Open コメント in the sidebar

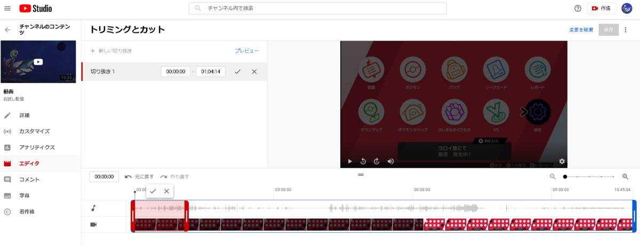(x=29, y=180)
